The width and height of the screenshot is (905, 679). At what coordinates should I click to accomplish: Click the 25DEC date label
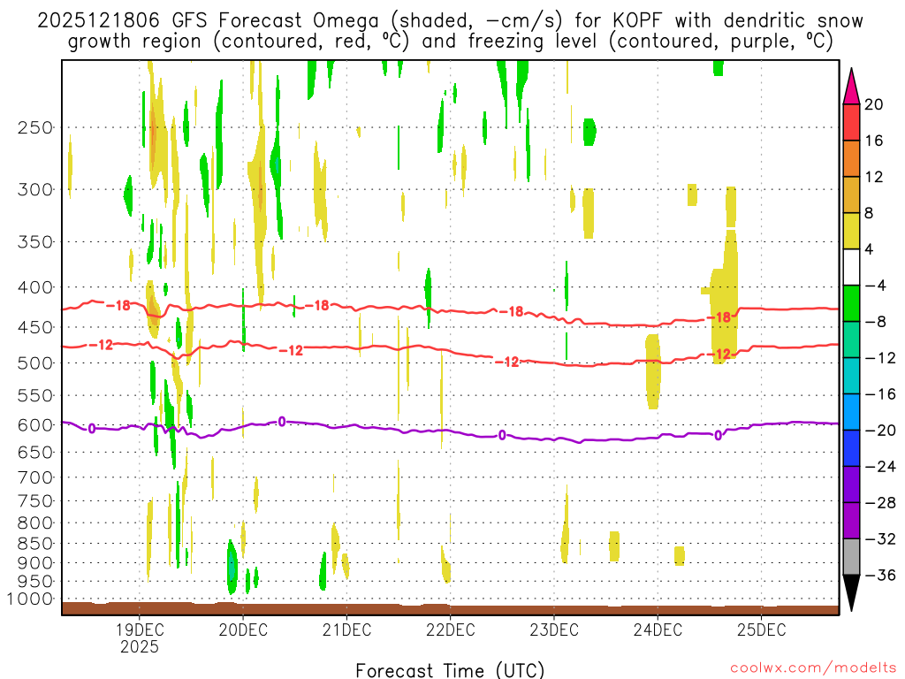762,629
